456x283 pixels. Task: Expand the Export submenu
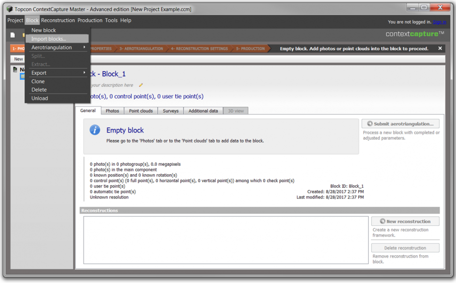point(57,73)
